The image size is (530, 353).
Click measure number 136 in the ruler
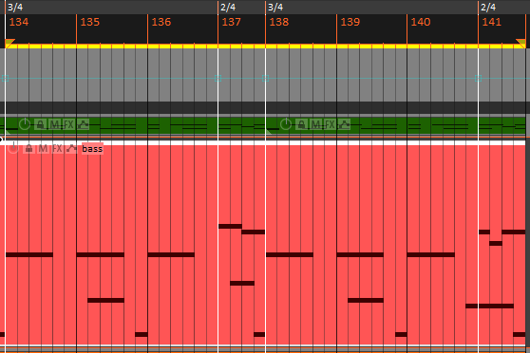(x=161, y=22)
